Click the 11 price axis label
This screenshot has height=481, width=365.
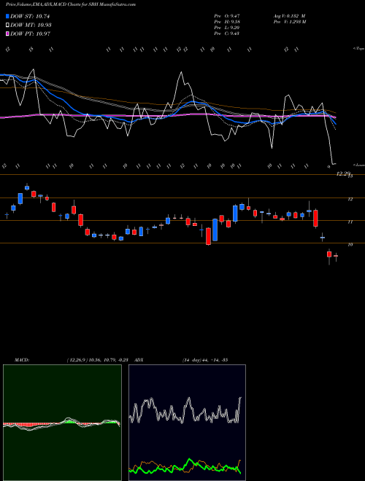point(350,222)
